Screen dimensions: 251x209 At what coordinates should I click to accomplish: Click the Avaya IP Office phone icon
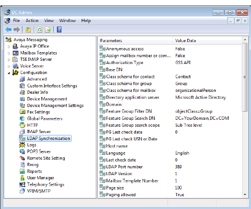coord(15,46)
